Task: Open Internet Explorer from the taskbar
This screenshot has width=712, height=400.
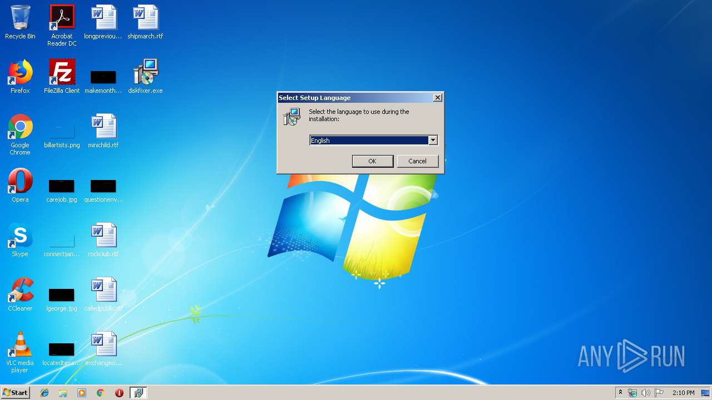Action: [44, 393]
